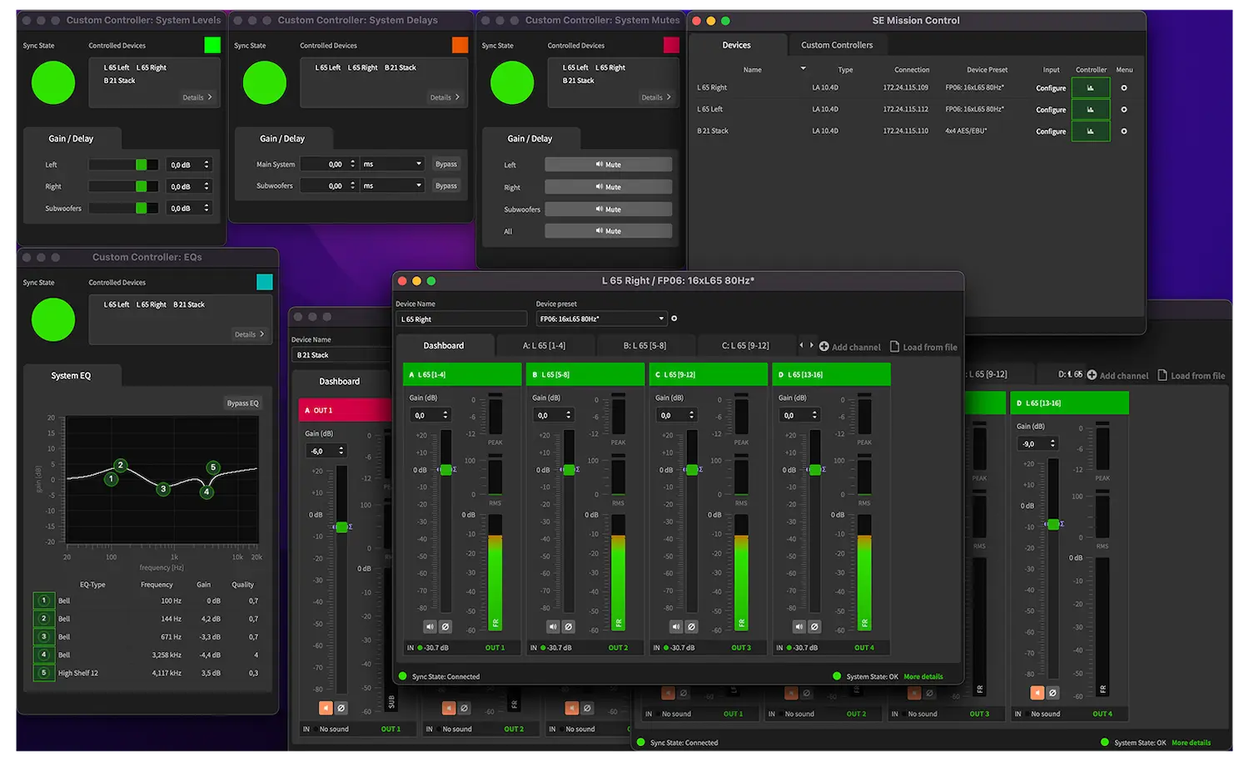This screenshot has height=761, width=1249.
Task: Open menu icon for B 21 Stack row
Action: tap(1123, 131)
